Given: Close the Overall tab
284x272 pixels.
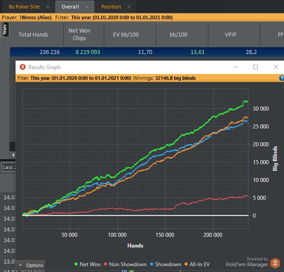Looking at the screenshot, I should 87,7.
